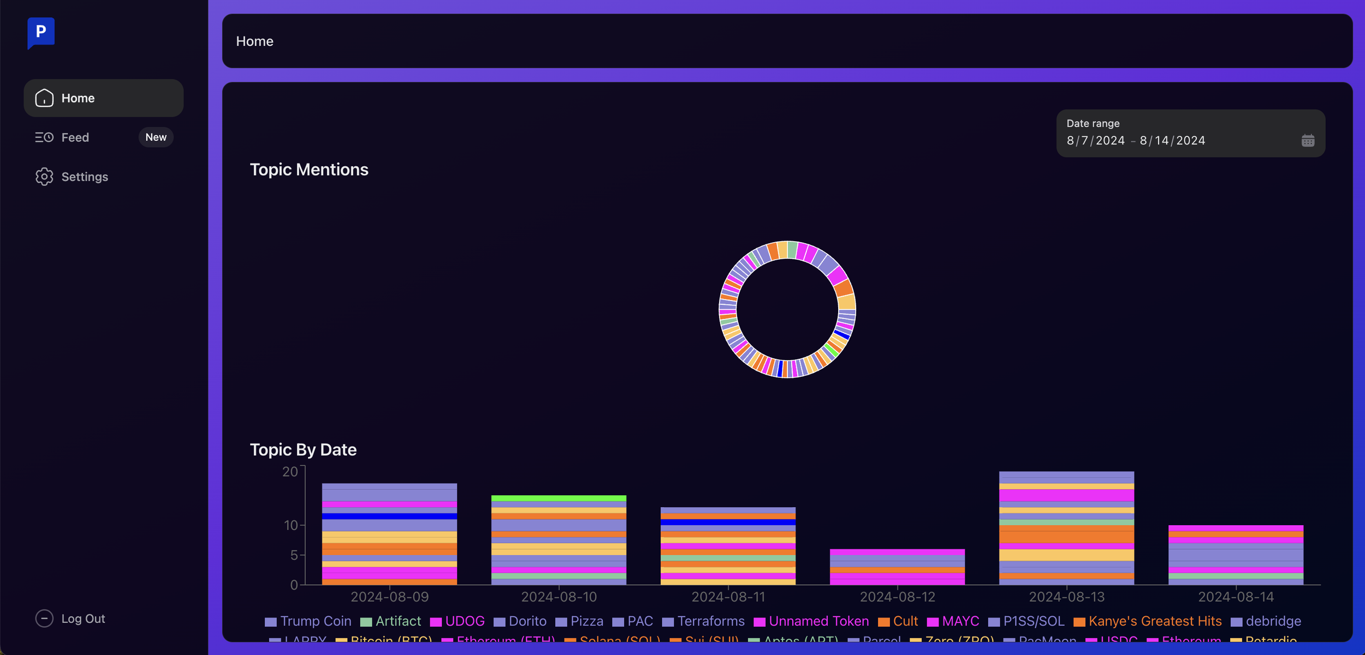1365x655 pixels.
Task: Click the New badge next to Feed
Action: pos(156,137)
